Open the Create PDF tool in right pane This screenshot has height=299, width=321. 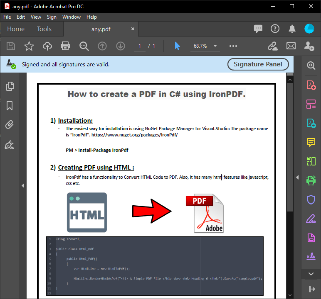point(311,85)
